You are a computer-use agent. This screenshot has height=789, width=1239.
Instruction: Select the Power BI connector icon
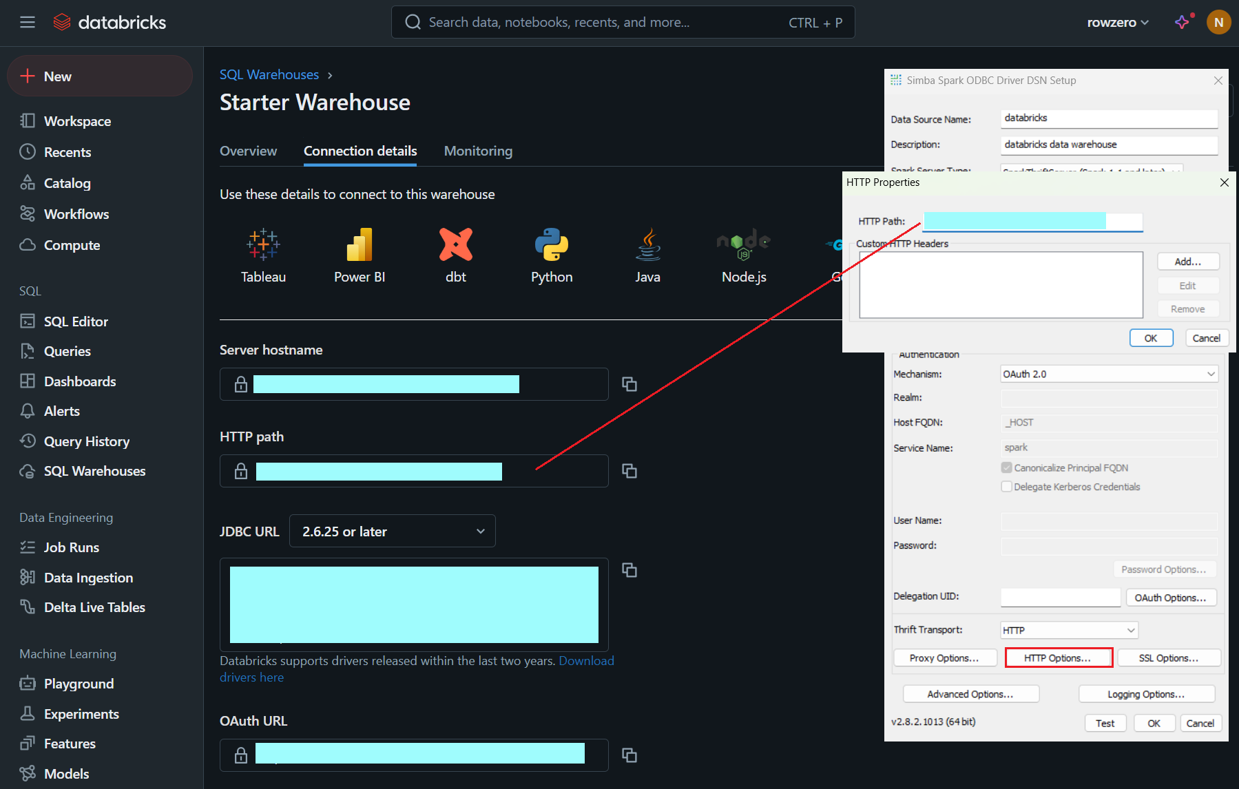coord(359,245)
